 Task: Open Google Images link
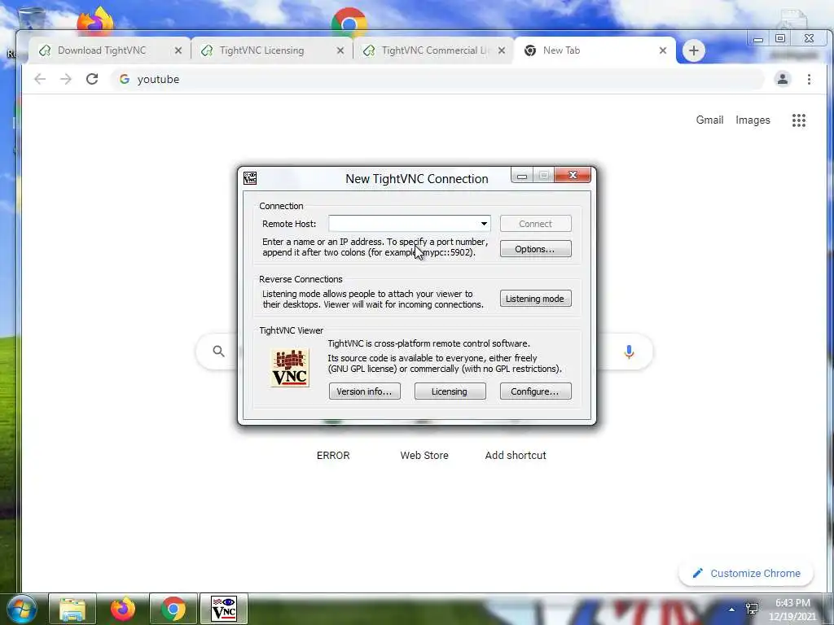(753, 120)
